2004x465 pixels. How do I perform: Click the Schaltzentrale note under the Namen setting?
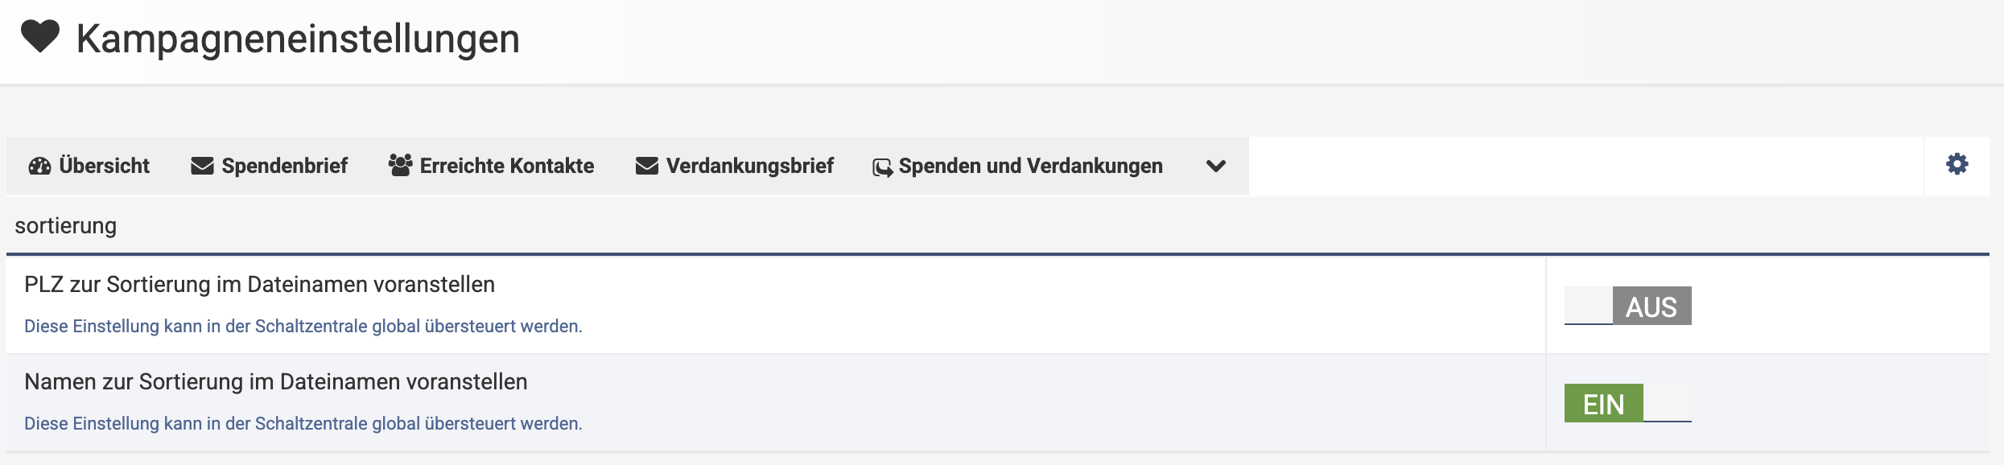[303, 423]
